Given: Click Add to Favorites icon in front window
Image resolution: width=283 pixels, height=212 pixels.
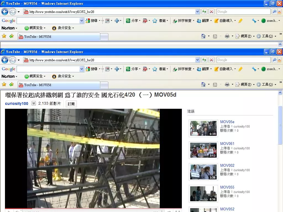Looking at the screenshot, I should click(11, 84).
